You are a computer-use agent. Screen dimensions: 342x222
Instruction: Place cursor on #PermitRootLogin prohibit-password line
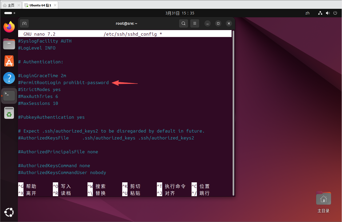63,83
